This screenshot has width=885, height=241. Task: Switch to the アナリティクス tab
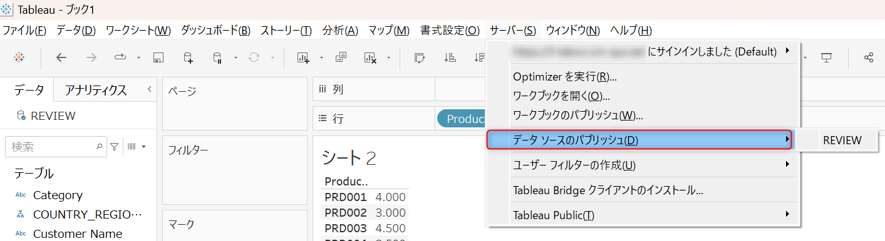[96, 90]
